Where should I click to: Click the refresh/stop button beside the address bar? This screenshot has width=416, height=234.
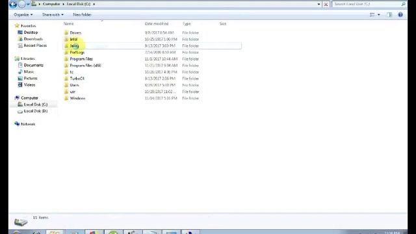tap(326, 5)
